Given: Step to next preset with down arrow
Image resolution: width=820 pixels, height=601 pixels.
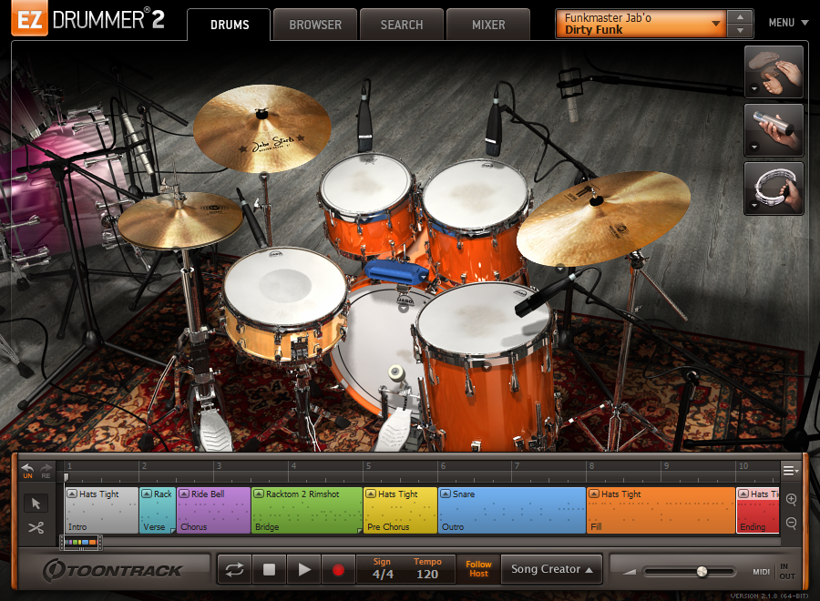Looking at the screenshot, I should pyautogui.click(x=740, y=30).
